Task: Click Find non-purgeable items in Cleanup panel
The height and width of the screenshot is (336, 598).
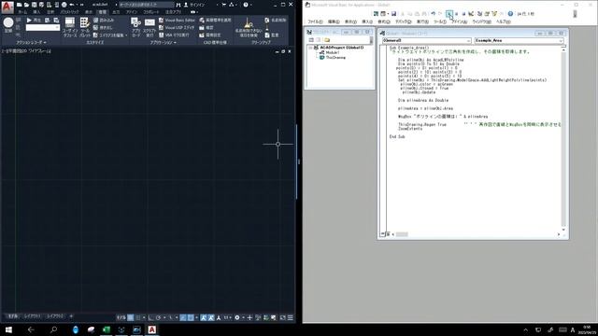Action: pos(249,27)
